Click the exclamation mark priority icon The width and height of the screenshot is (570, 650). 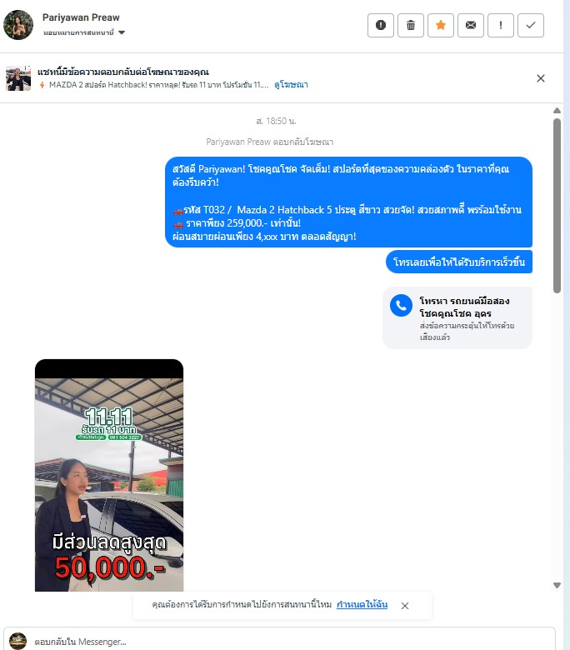pos(501,25)
